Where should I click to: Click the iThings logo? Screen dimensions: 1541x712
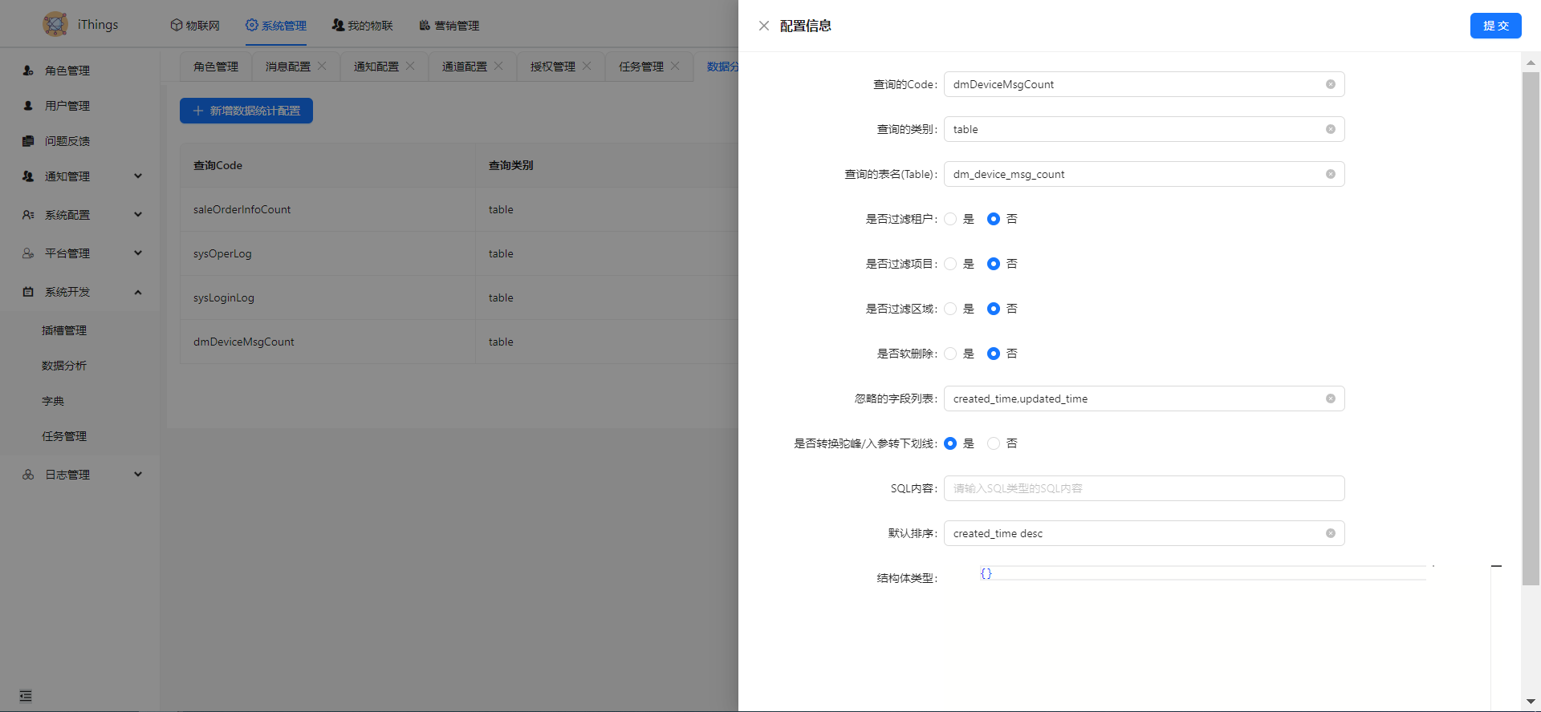[55, 24]
